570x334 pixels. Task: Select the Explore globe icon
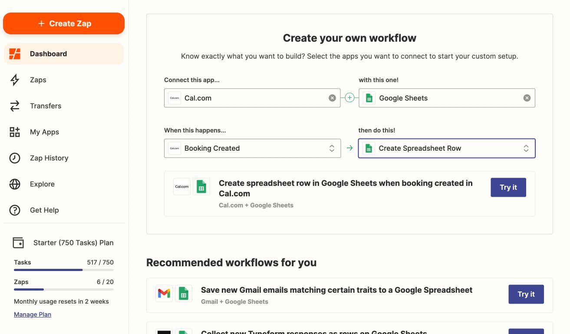point(14,184)
